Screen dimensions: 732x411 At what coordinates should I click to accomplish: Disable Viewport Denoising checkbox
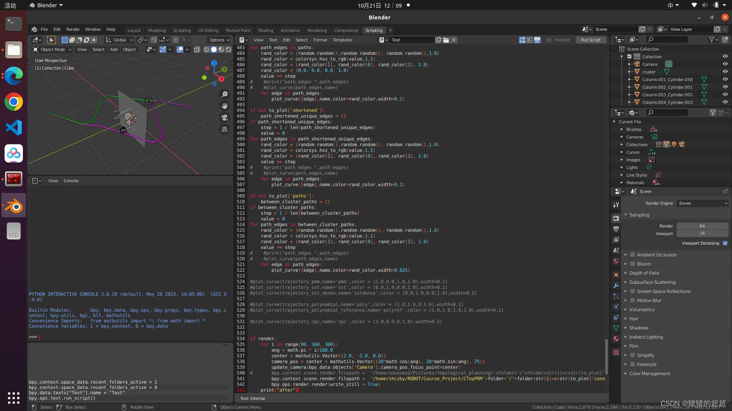pyautogui.click(x=725, y=243)
